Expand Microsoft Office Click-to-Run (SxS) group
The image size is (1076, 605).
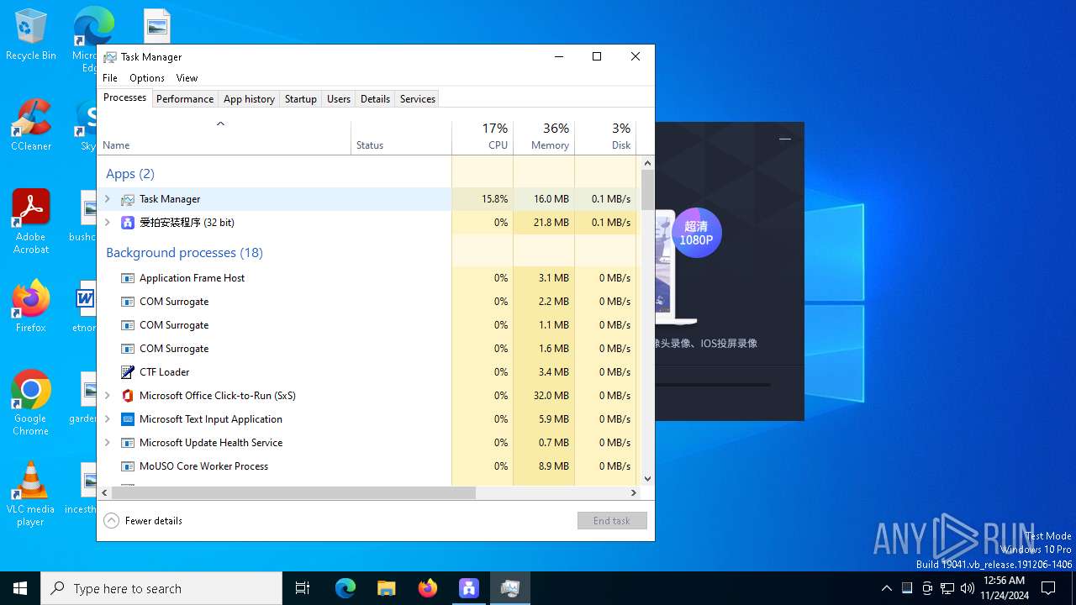pos(107,396)
